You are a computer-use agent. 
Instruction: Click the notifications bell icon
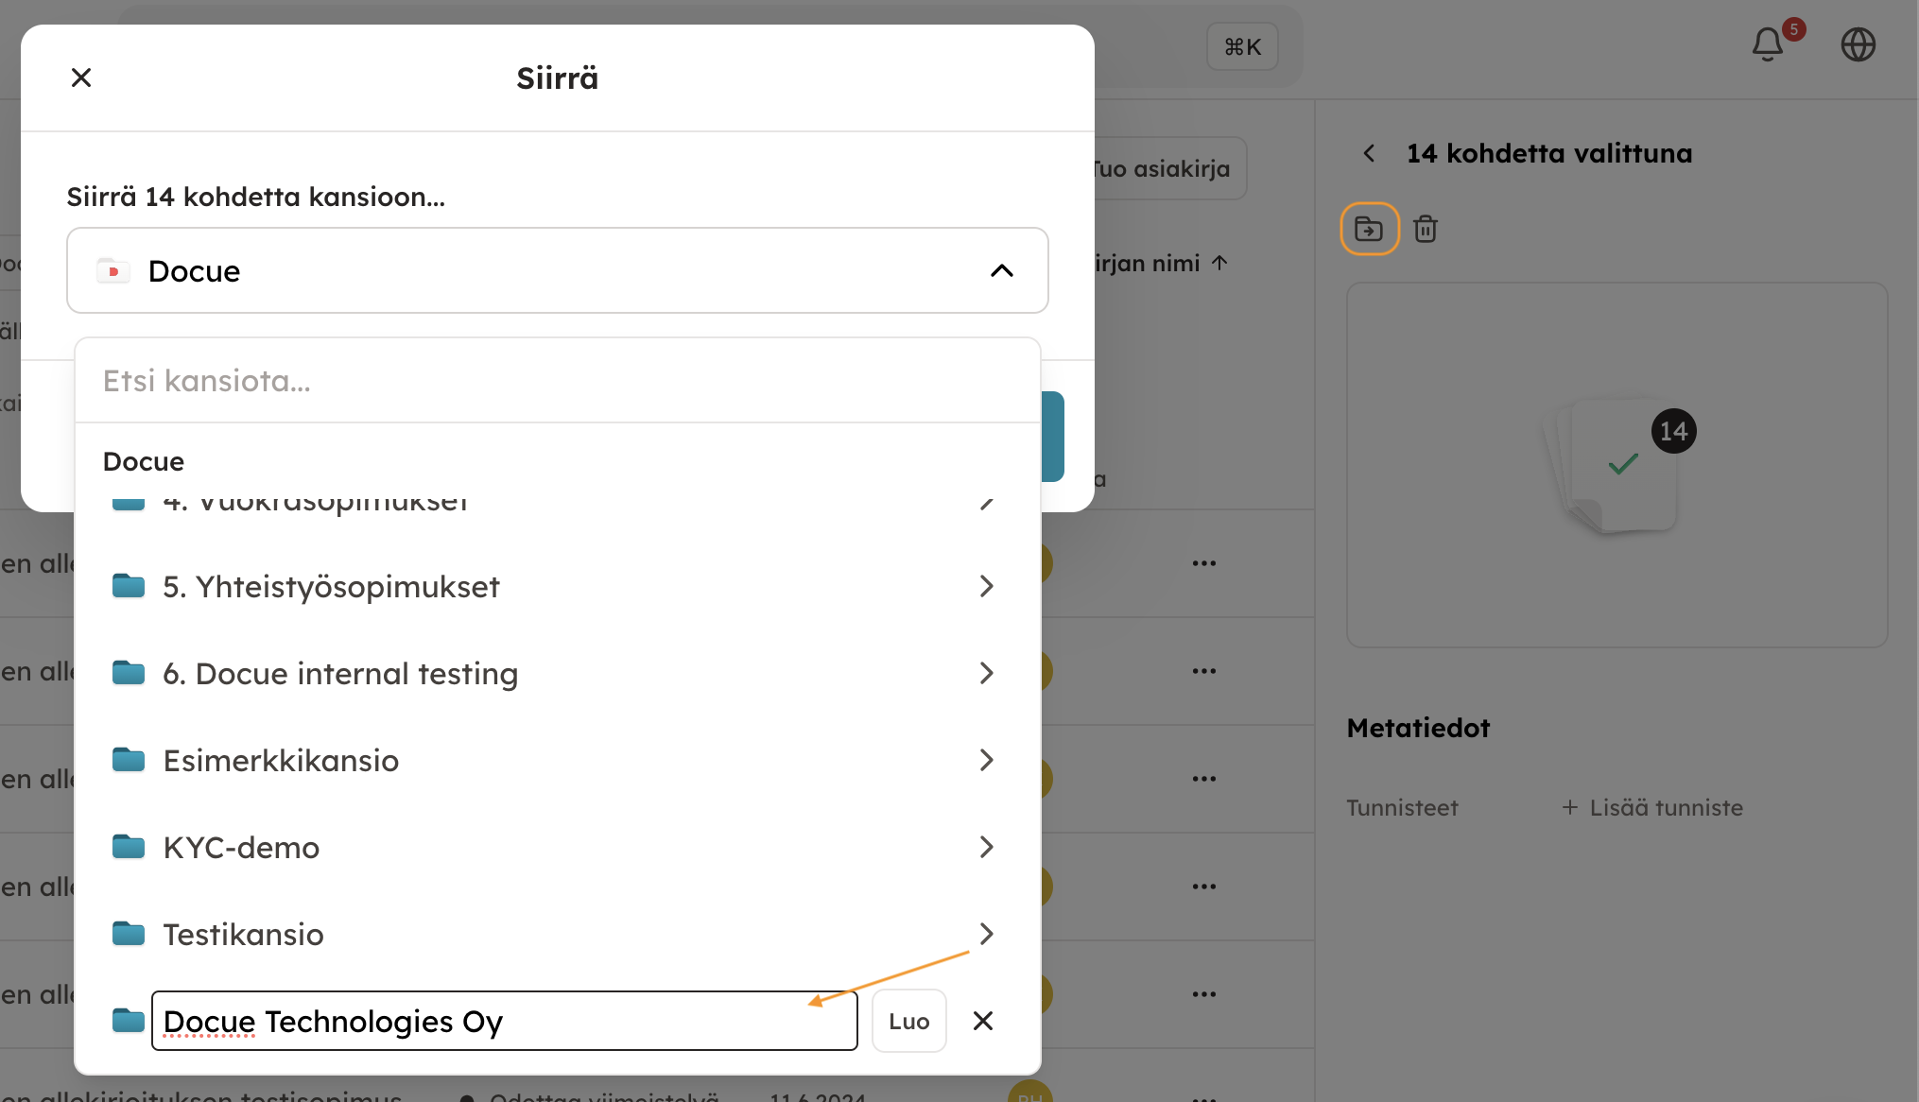(1767, 44)
